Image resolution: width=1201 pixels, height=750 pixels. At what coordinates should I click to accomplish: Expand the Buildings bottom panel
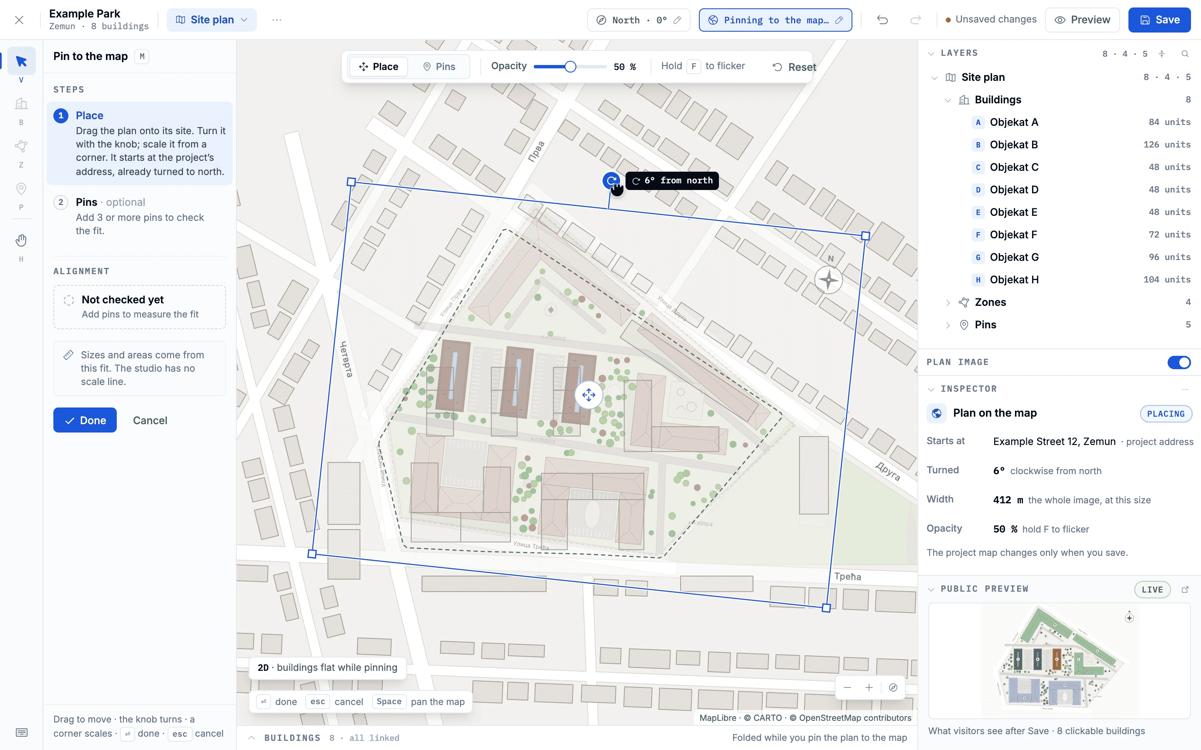coord(251,737)
